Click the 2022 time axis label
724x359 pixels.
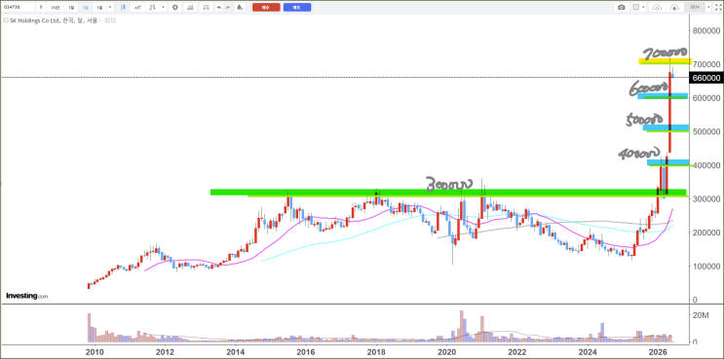coord(516,352)
